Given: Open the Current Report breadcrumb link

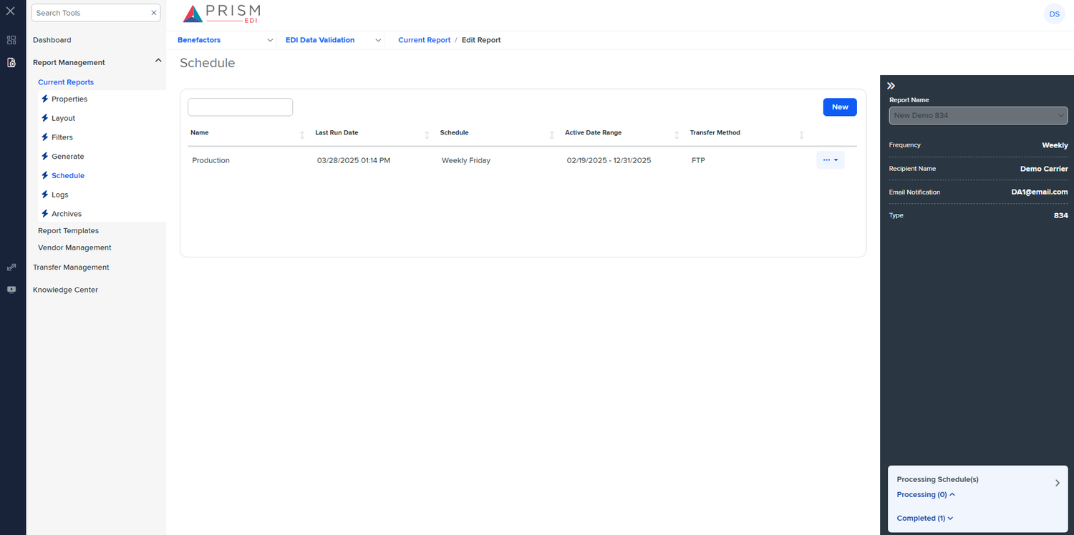Looking at the screenshot, I should 424,40.
